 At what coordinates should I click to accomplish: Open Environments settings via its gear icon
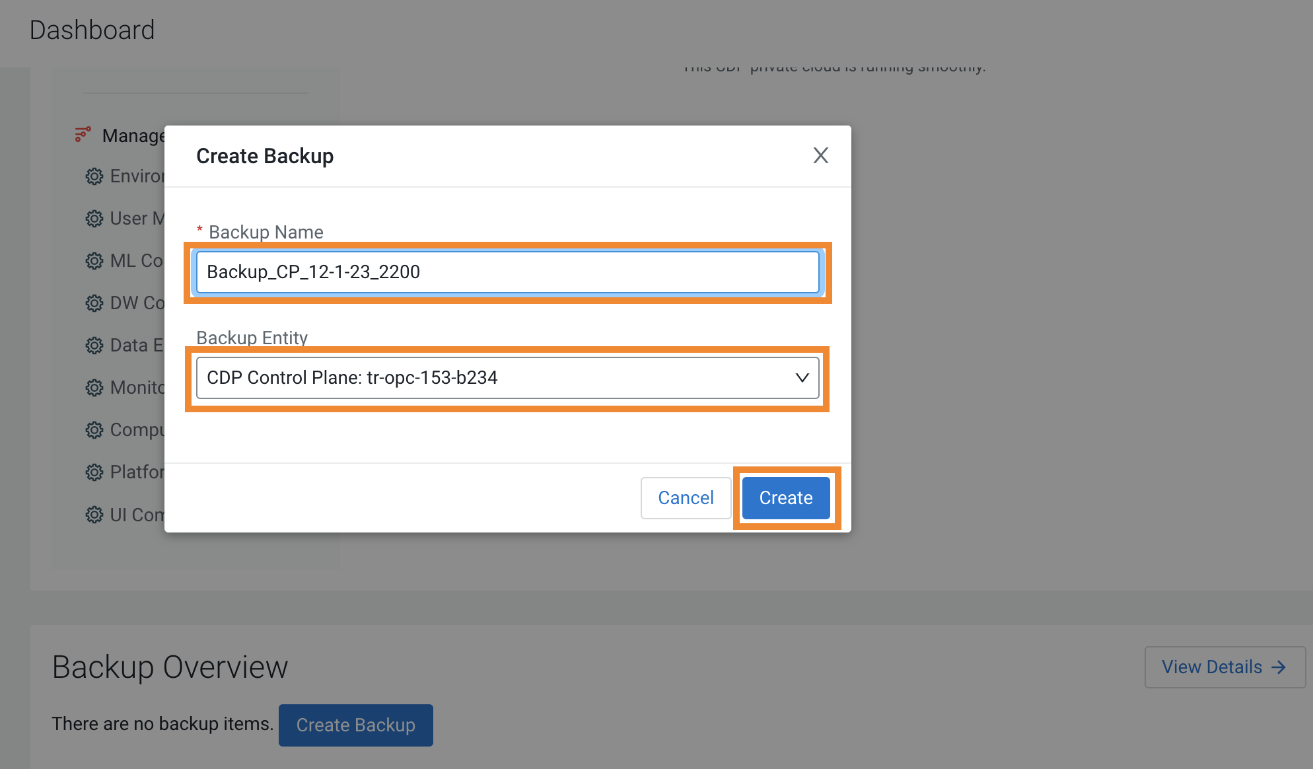93,176
